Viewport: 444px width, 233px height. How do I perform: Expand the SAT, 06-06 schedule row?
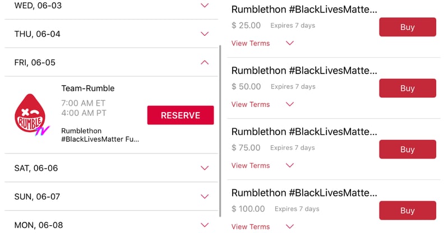coord(111,168)
